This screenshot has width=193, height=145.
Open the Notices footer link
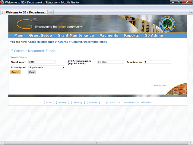point(93,102)
